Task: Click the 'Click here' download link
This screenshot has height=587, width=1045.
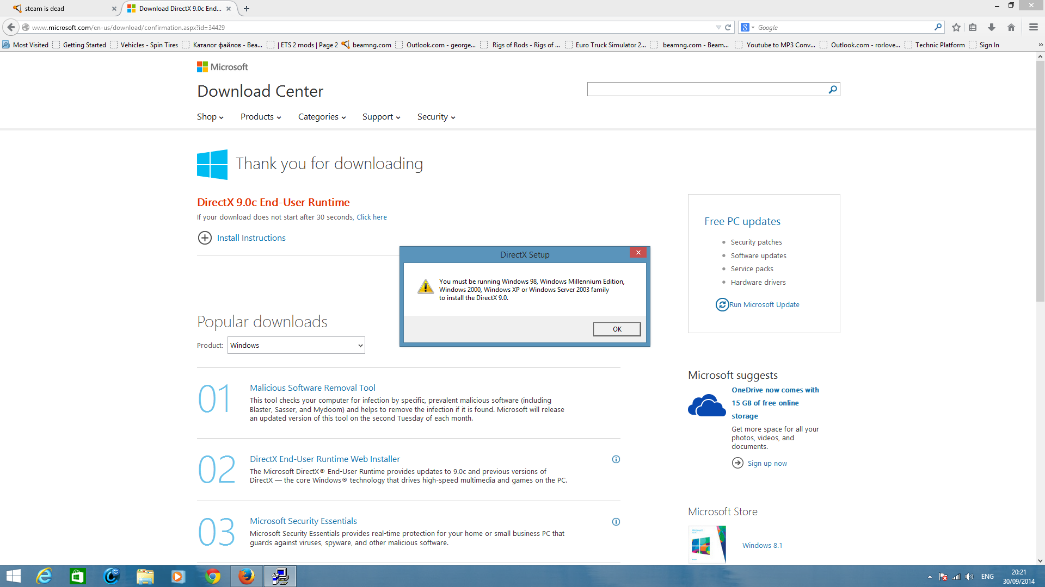Action: click(372, 217)
